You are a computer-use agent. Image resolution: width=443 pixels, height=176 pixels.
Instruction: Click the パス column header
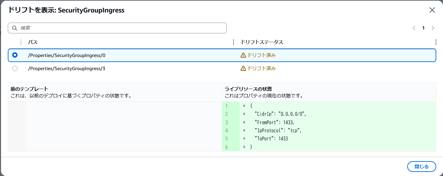click(x=33, y=42)
